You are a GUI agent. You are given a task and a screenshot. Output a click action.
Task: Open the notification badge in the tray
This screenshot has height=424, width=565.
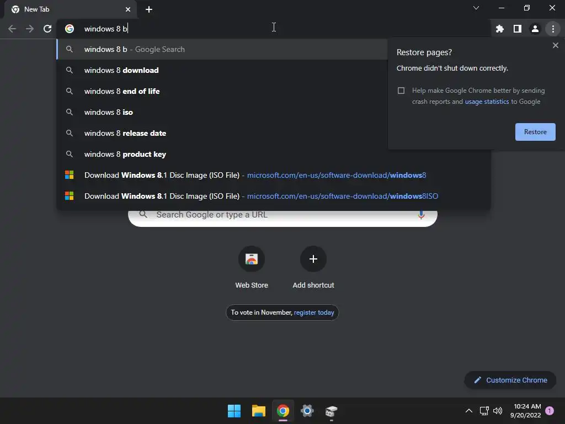coord(550,411)
